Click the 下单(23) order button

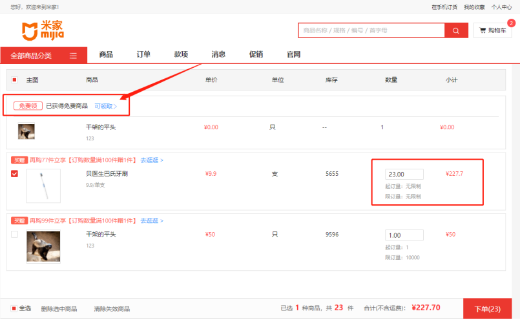coord(491,309)
